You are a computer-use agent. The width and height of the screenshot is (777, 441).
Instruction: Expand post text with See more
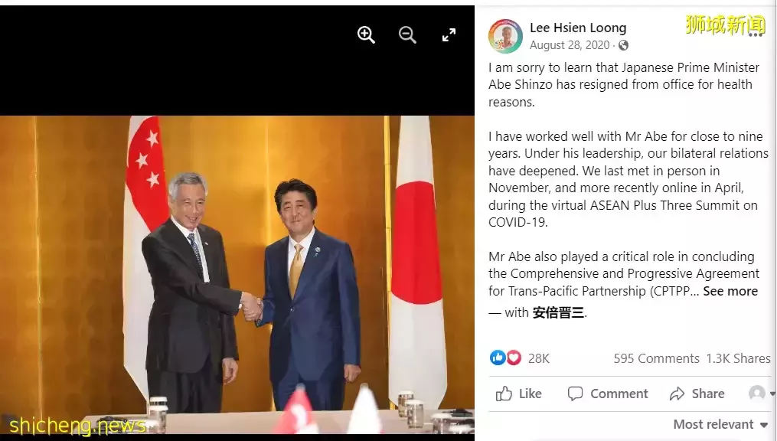(730, 292)
